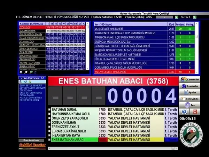Click the Katılımcı (12799 Kişi) column header
209x157 pixels.
32,24
